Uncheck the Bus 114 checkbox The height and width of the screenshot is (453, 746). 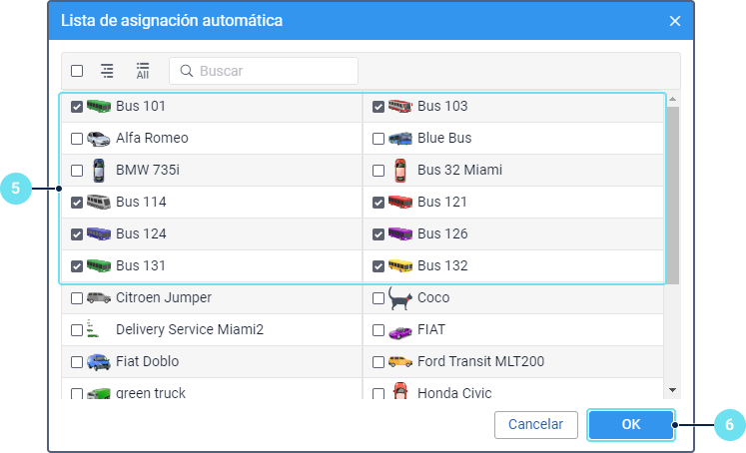point(77,203)
